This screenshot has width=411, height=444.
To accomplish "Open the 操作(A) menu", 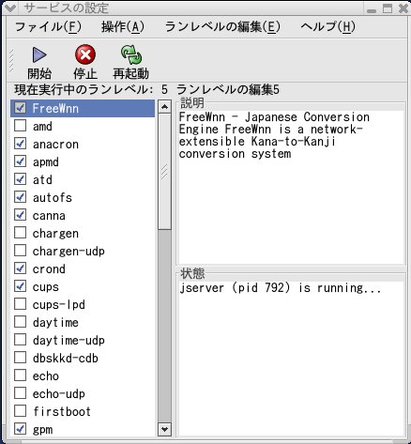I will tap(123, 27).
